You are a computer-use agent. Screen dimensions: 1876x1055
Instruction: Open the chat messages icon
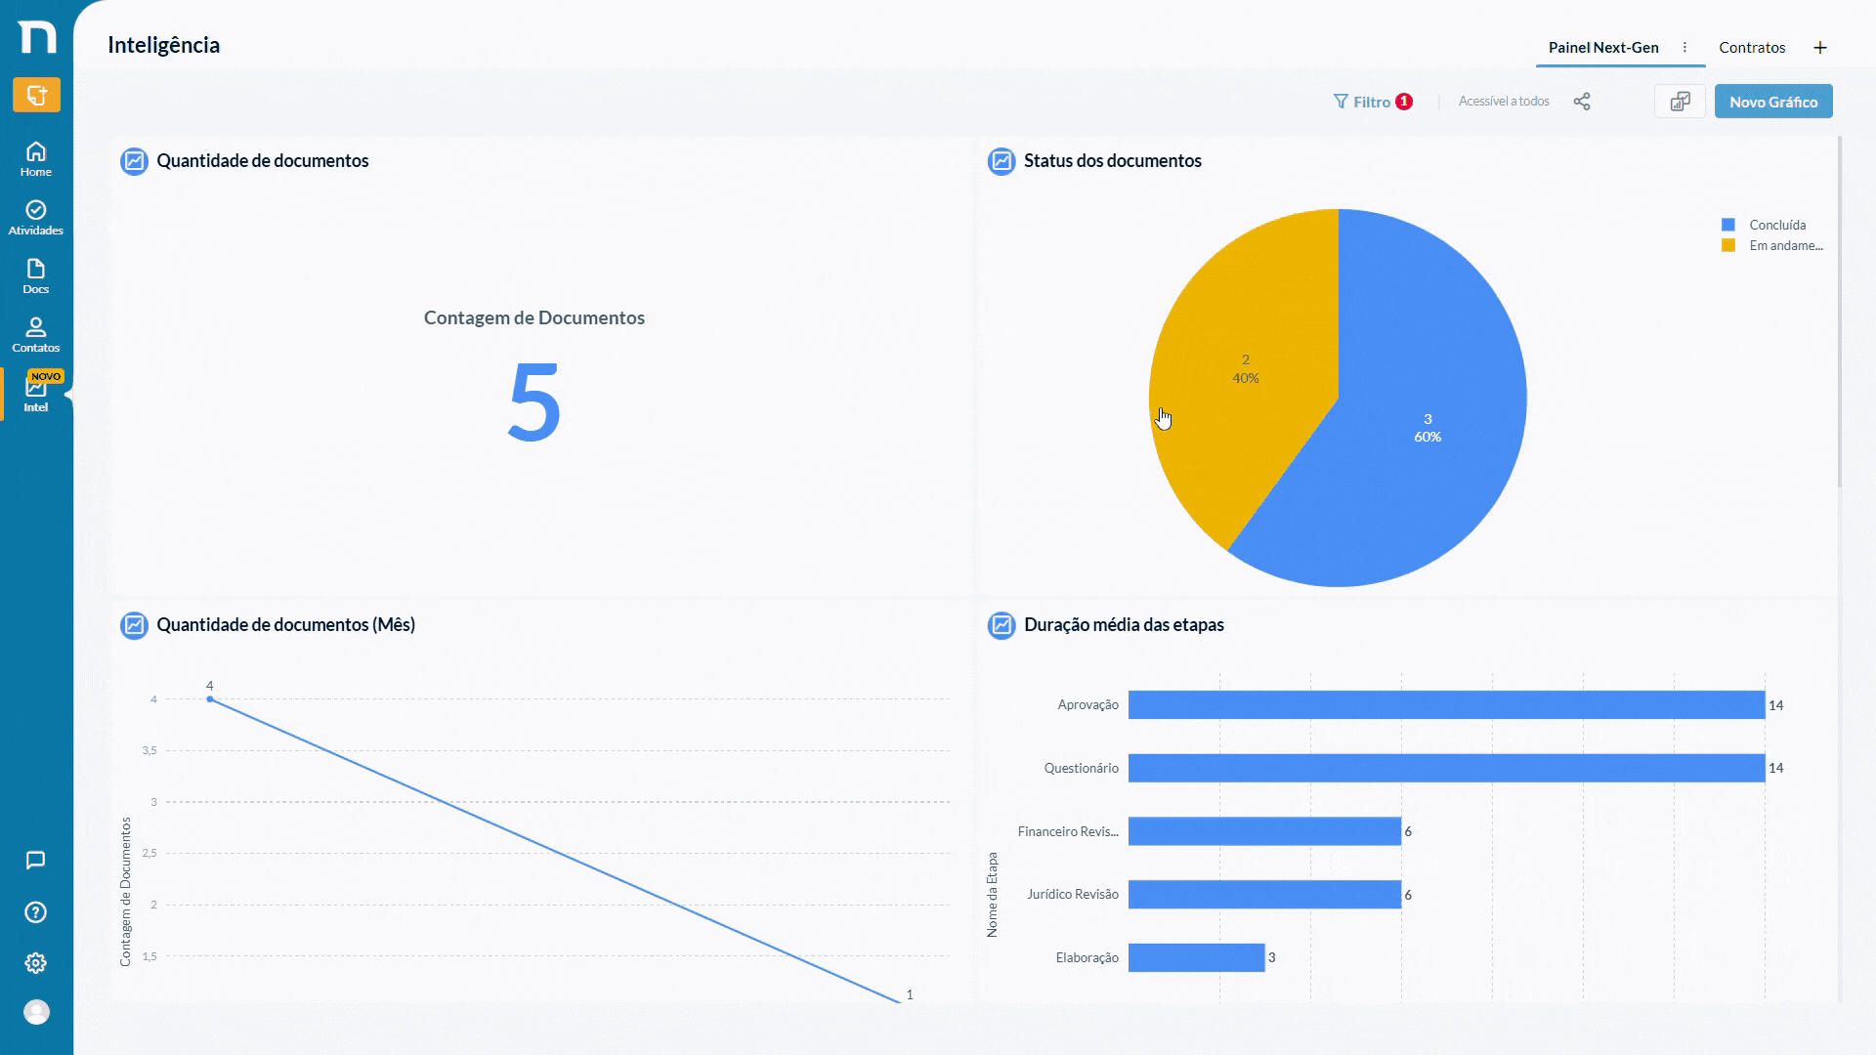click(x=36, y=861)
